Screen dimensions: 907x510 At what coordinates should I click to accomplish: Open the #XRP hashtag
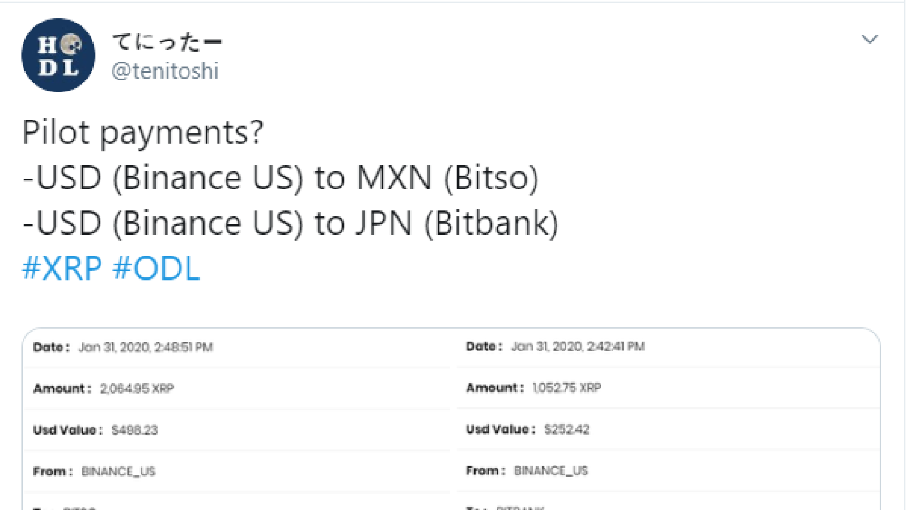(x=62, y=268)
